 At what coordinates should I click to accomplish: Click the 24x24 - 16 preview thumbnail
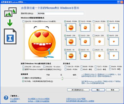[99, 56]
